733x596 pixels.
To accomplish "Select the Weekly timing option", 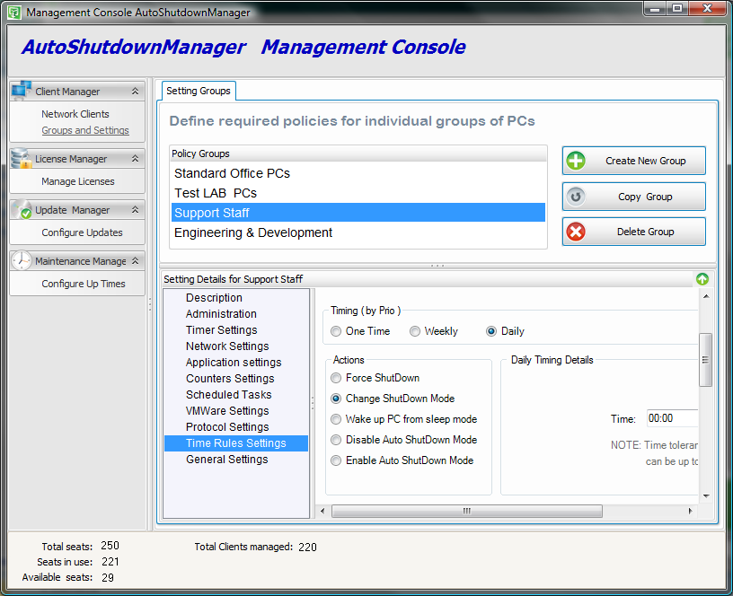I will (x=415, y=331).
